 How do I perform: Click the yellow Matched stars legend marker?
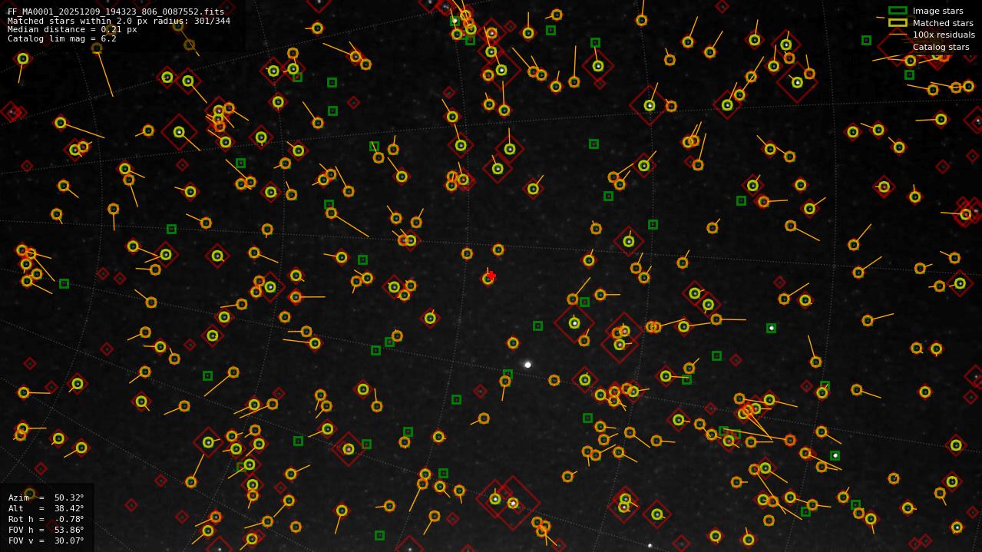(x=899, y=23)
